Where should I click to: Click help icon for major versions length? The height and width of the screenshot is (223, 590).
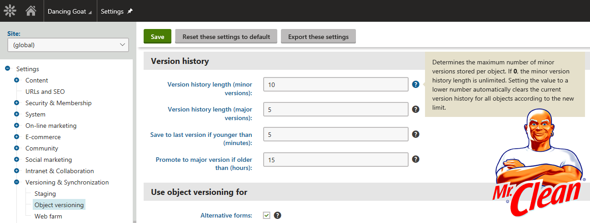[x=415, y=109]
